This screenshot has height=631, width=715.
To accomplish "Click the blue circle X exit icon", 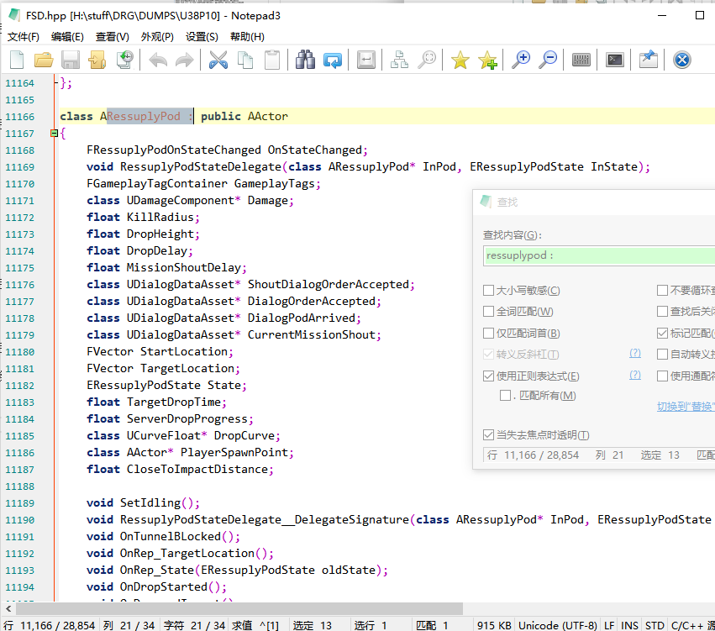I will pyautogui.click(x=682, y=60).
